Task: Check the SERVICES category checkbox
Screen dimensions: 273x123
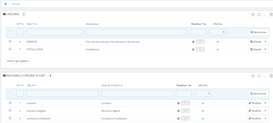Action: (10, 41)
